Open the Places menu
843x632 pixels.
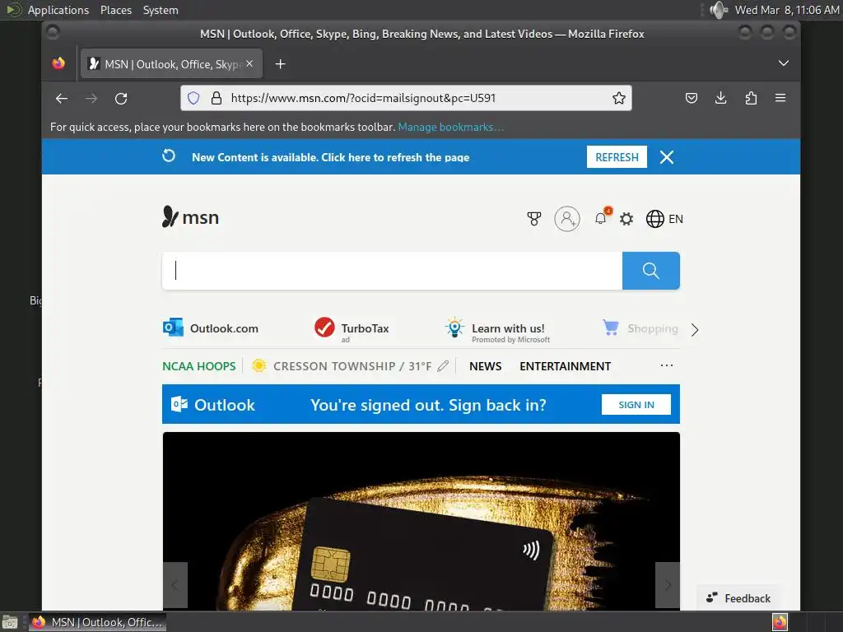(115, 10)
